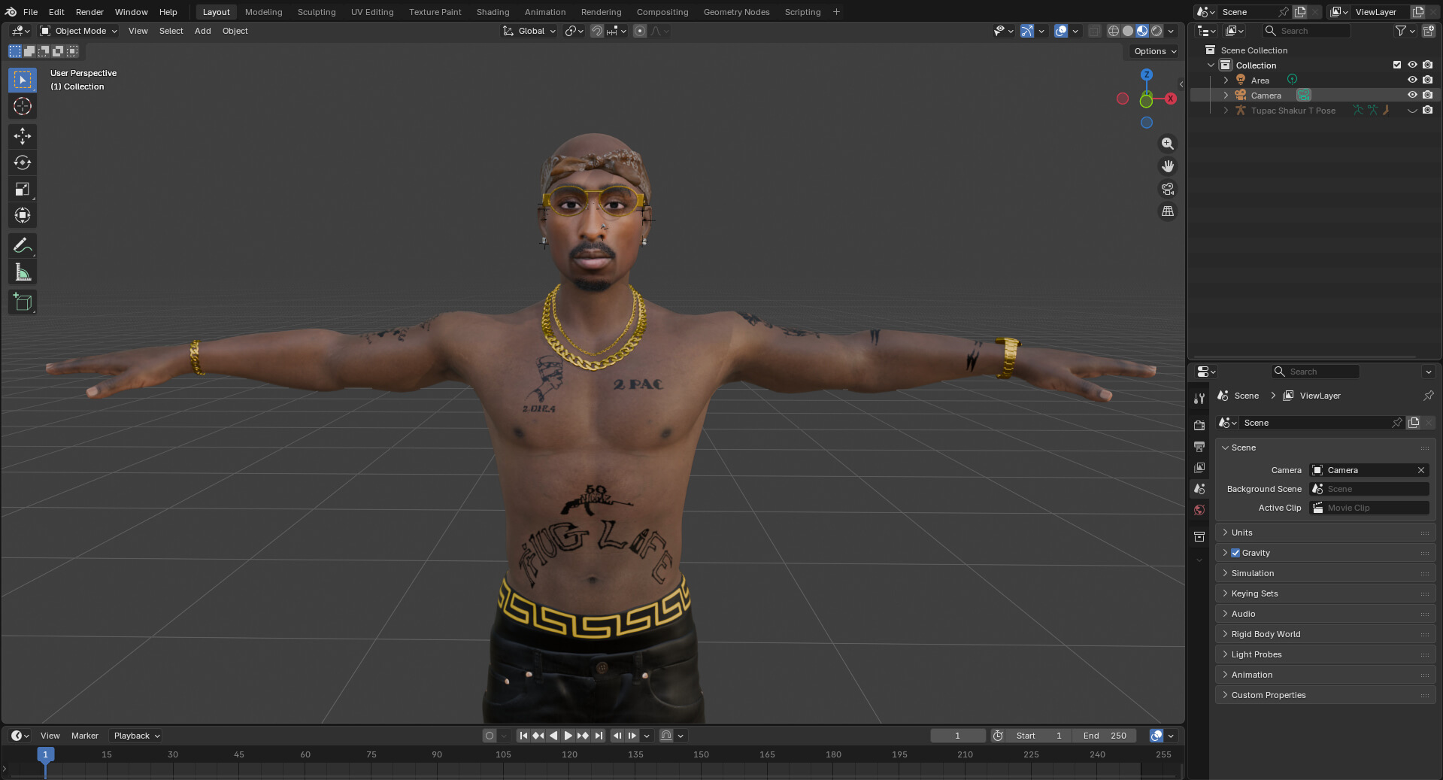Image resolution: width=1443 pixels, height=780 pixels.
Task: Clear the scene Camera field
Action: [1421, 470]
